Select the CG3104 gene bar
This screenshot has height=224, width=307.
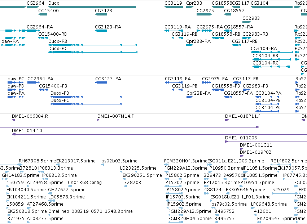click(x=272, y=7)
